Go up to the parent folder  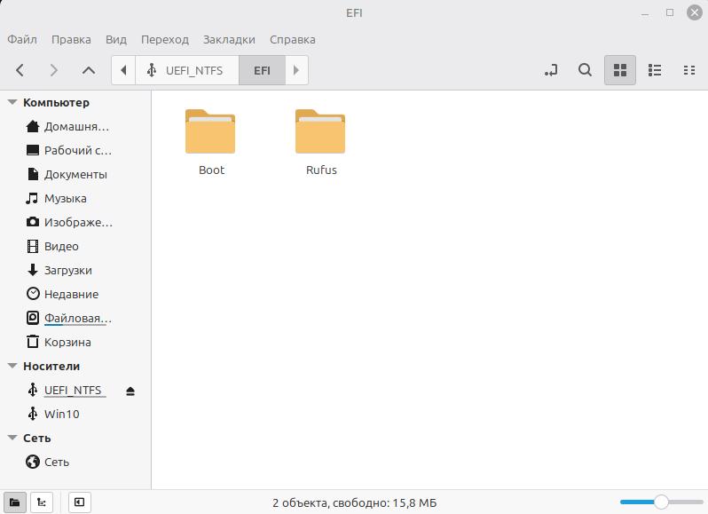89,70
